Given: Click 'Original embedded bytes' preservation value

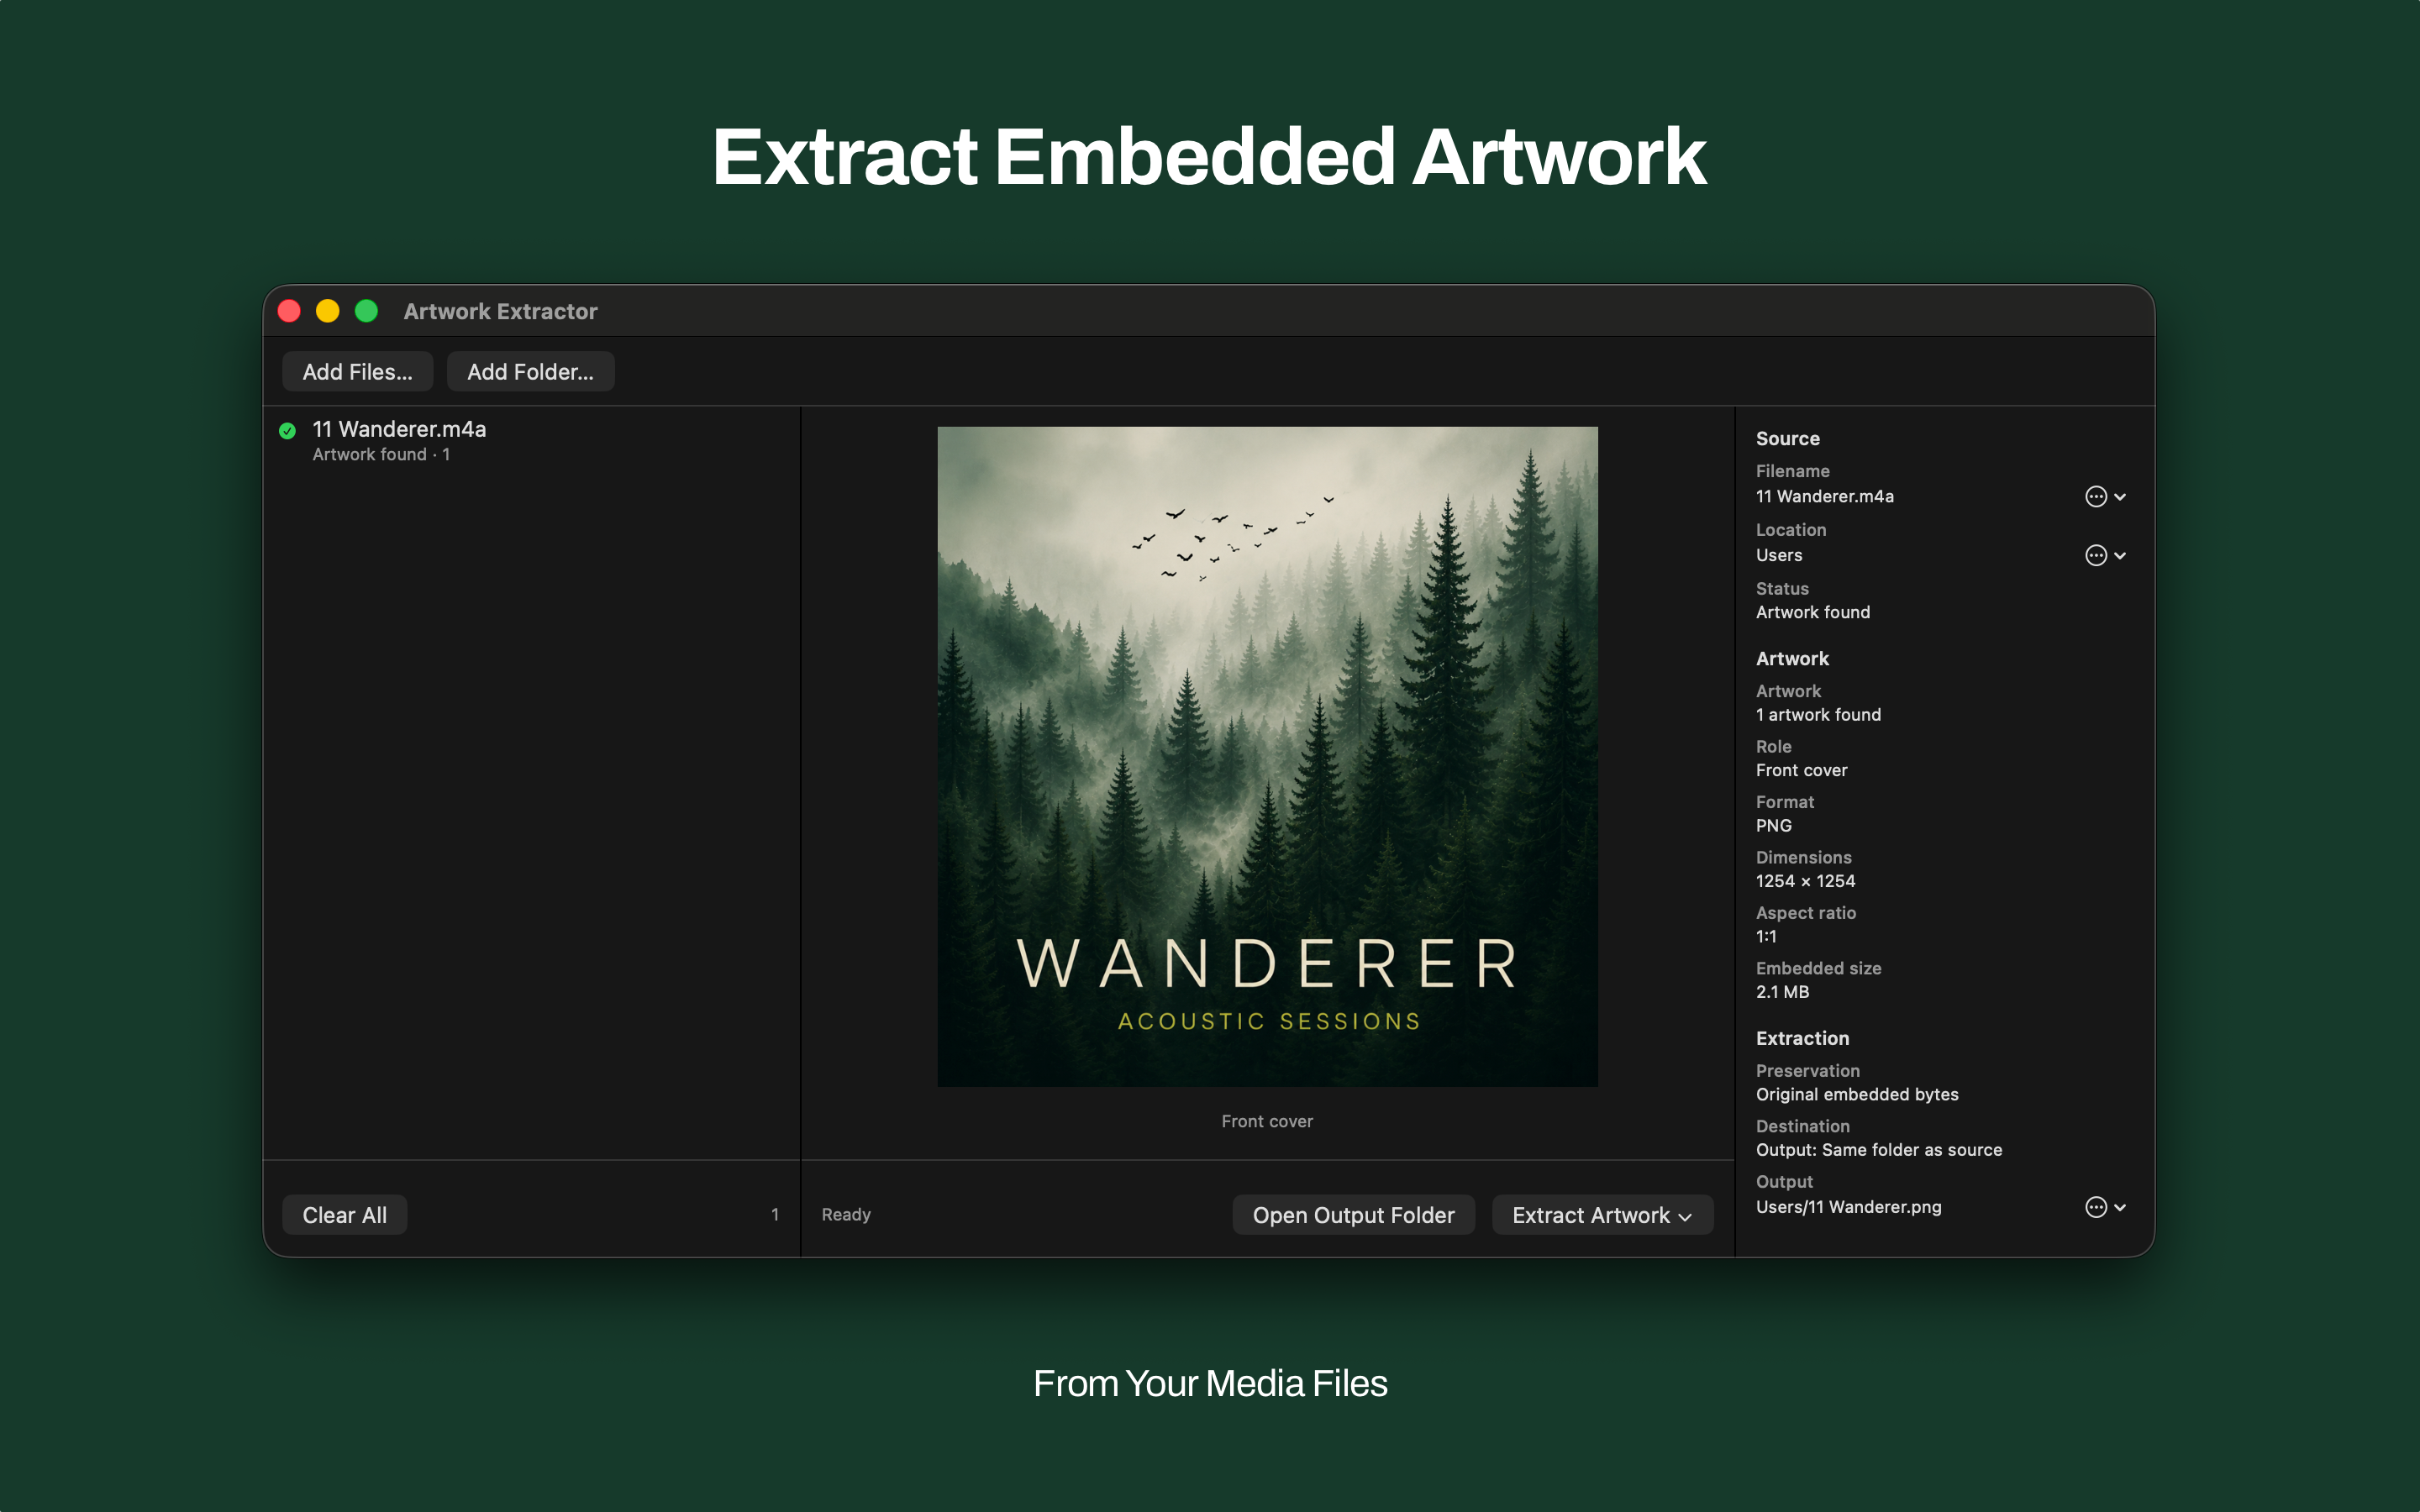Looking at the screenshot, I should tap(1857, 1095).
